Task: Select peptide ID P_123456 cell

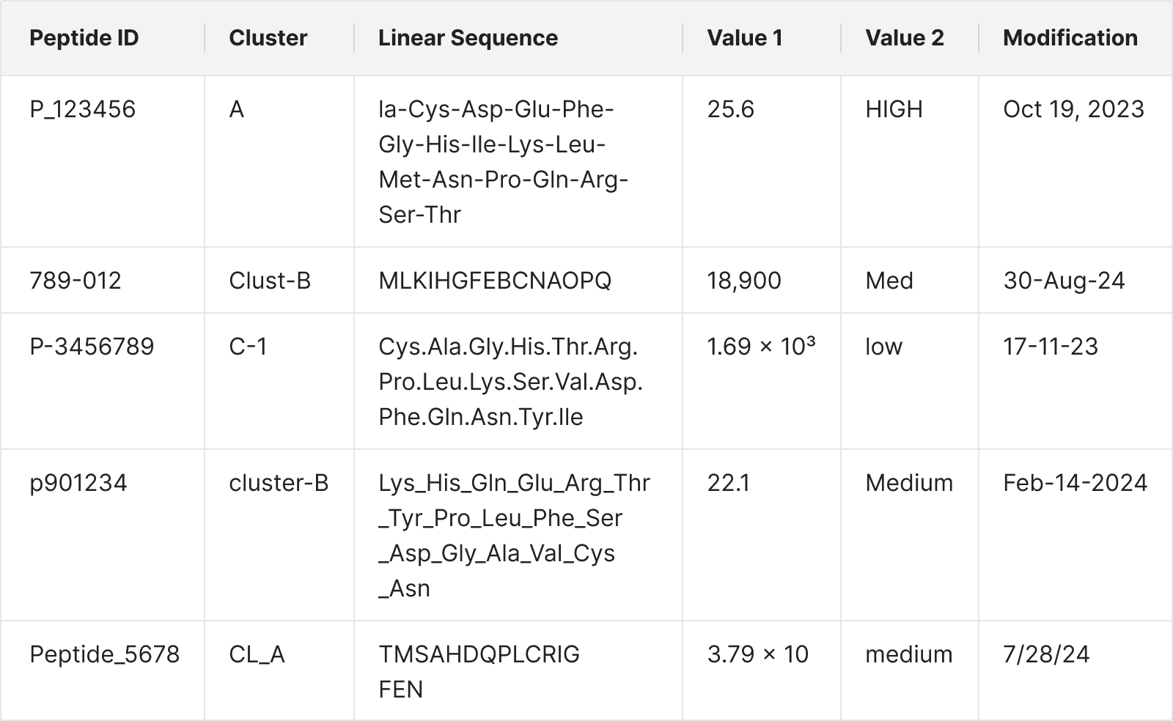Action: [83, 109]
